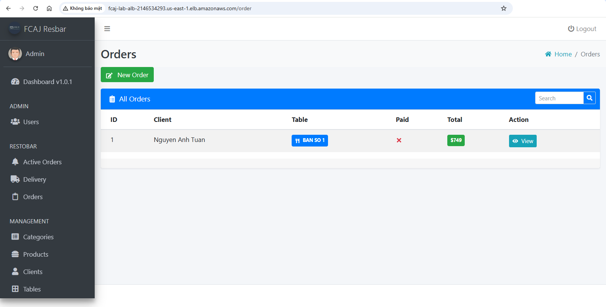Screen dimensions: 606x307
Task: Log out of the application
Action: 582,29
